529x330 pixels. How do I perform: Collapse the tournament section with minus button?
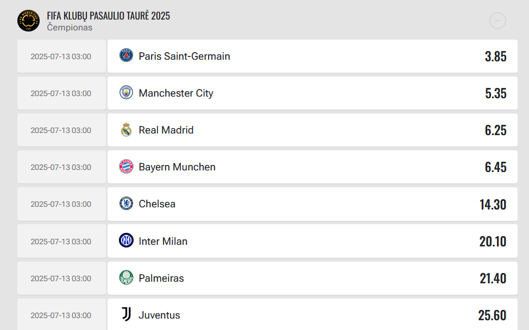click(x=497, y=21)
